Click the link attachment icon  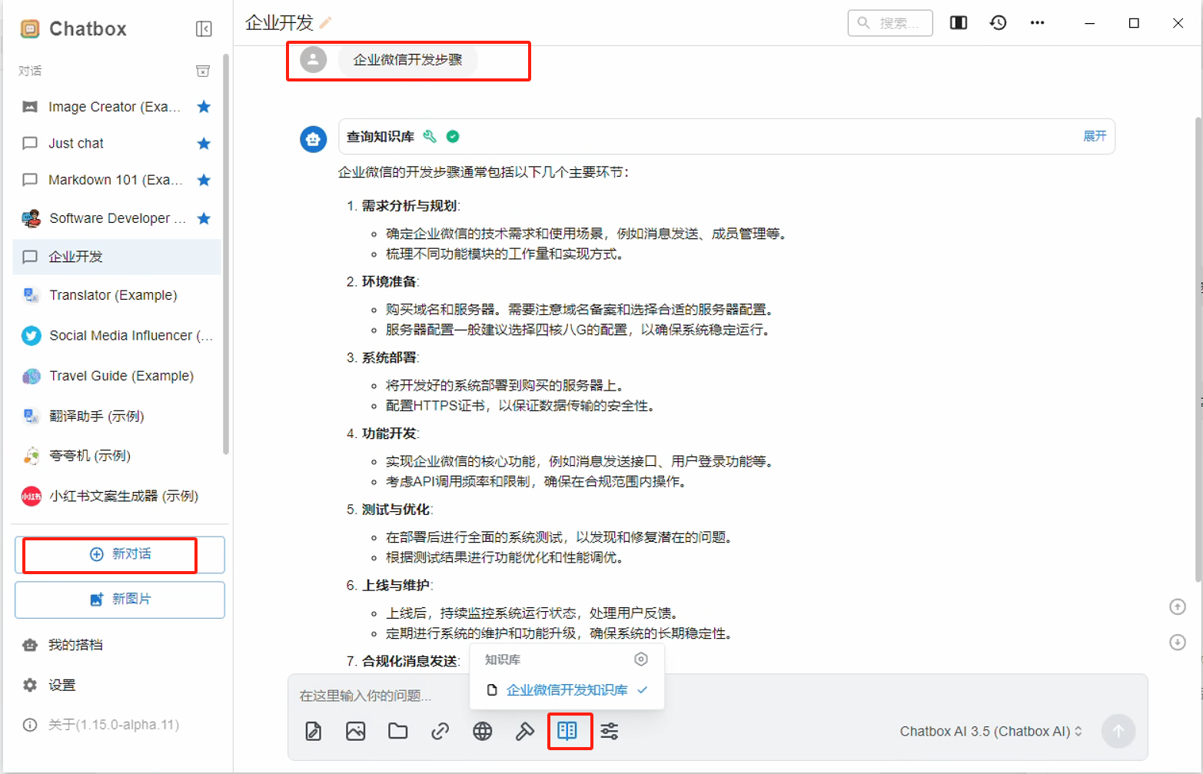(x=440, y=731)
